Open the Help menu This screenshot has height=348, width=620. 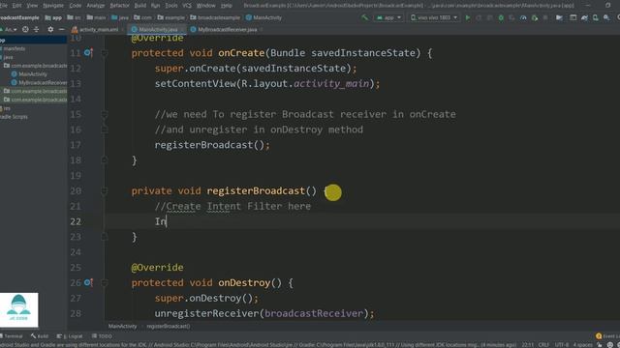pos(226,6)
